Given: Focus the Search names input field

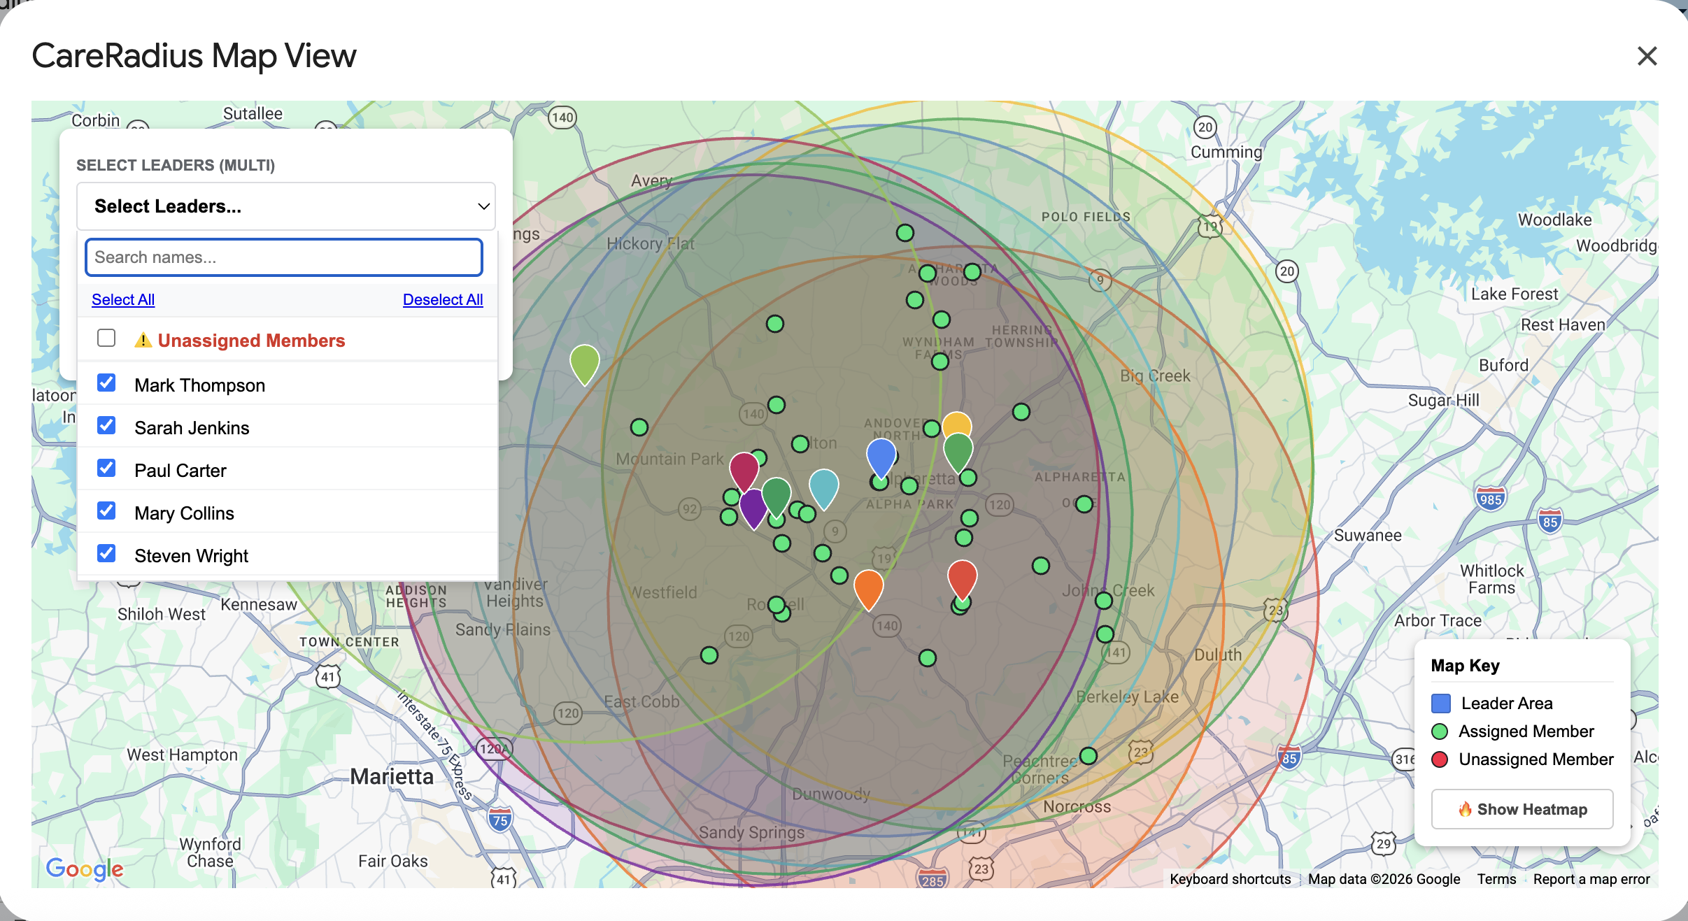Looking at the screenshot, I should pyautogui.click(x=284, y=257).
